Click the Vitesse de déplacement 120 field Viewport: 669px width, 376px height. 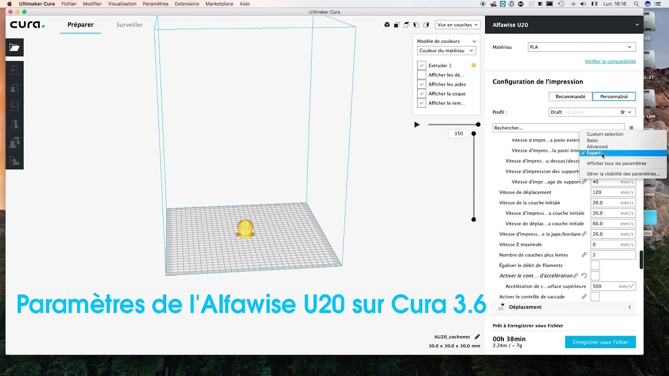point(613,192)
